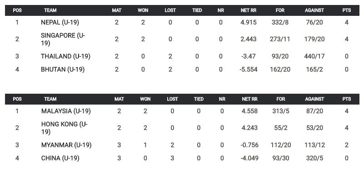Image resolution: width=364 pixels, height=177 pixels.
Task: Click TEAM header in second table
Action: [x=50, y=99]
